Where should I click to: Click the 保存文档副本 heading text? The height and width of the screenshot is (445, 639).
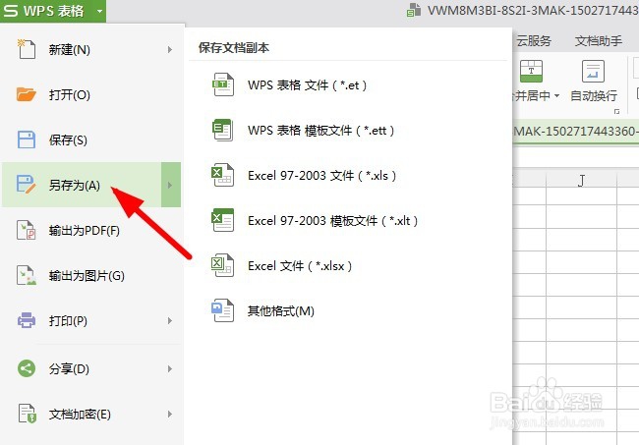click(234, 47)
